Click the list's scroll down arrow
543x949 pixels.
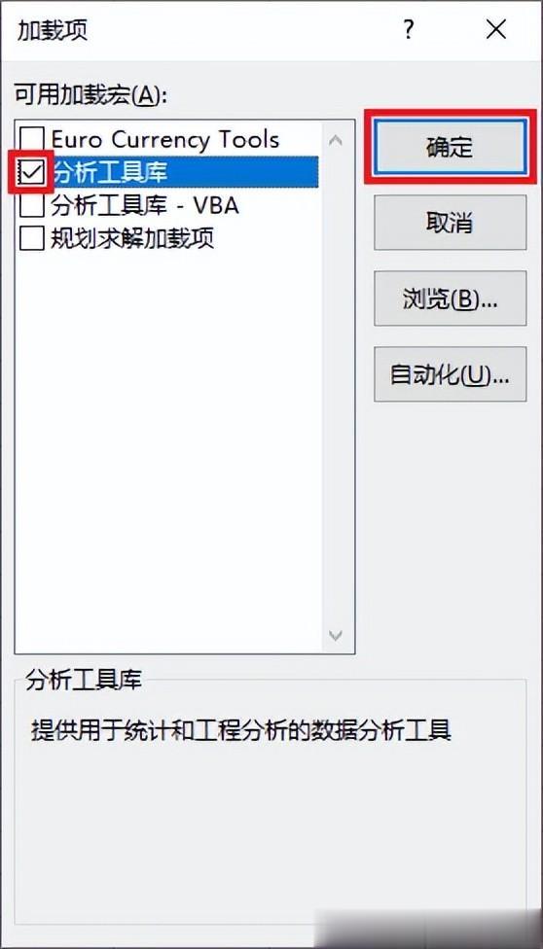pyautogui.click(x=335, y=635)
